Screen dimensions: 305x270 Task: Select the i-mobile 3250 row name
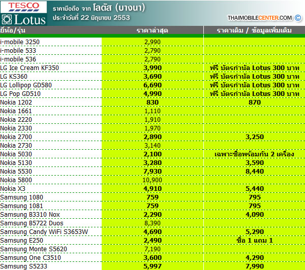(x=20, y=42)
